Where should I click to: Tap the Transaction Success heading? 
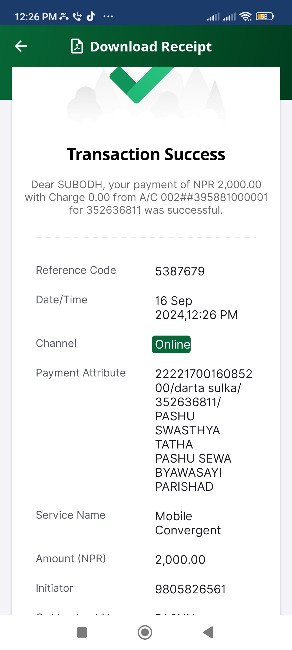click(x=146, y=154)
